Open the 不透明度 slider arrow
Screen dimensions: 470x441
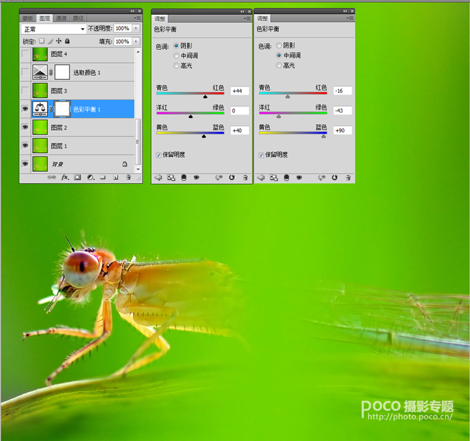click(x=136, y=28)
